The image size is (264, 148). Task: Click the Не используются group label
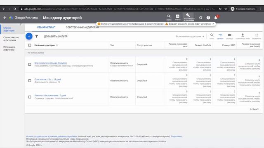click(x=36, y=53)
